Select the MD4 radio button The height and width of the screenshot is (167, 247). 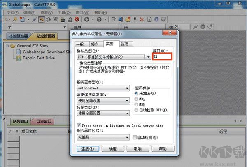click(x=136, y=99)
